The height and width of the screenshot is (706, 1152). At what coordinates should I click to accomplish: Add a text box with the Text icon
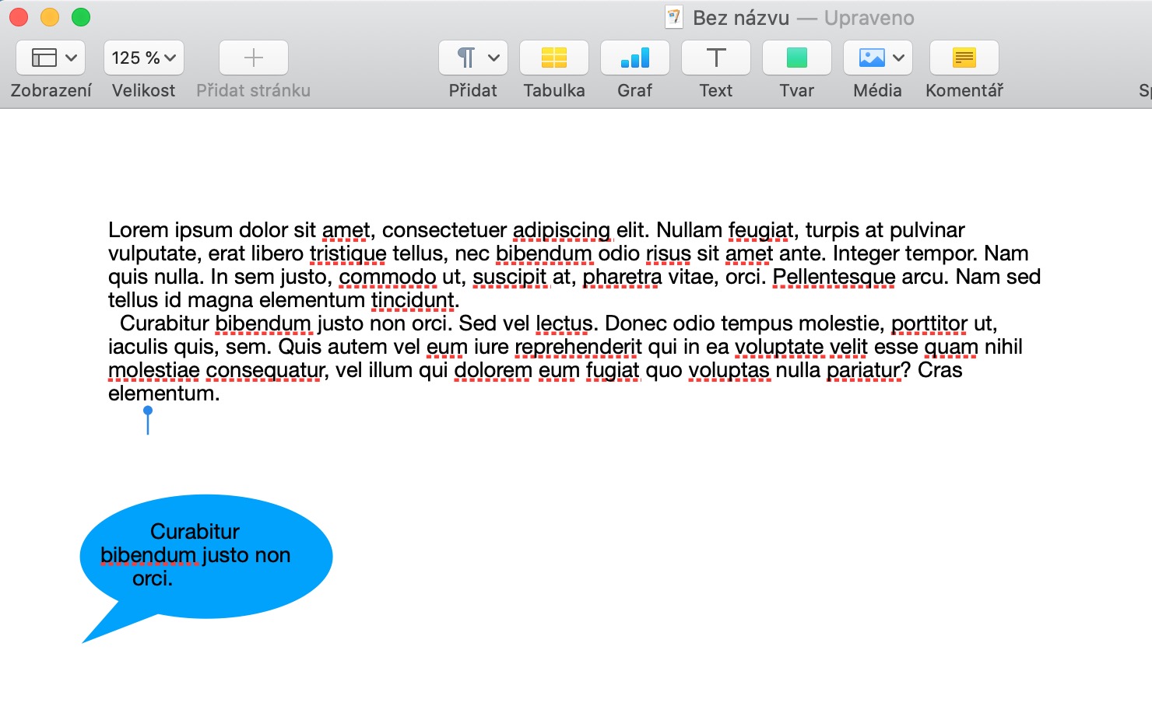tap(716, 58)
